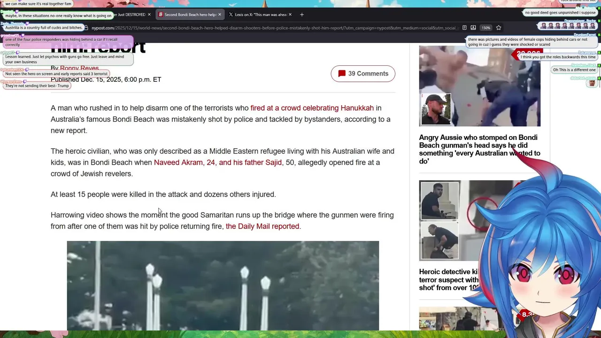
Task: Bookmark this page with the star icon
Action: point(499,28)
